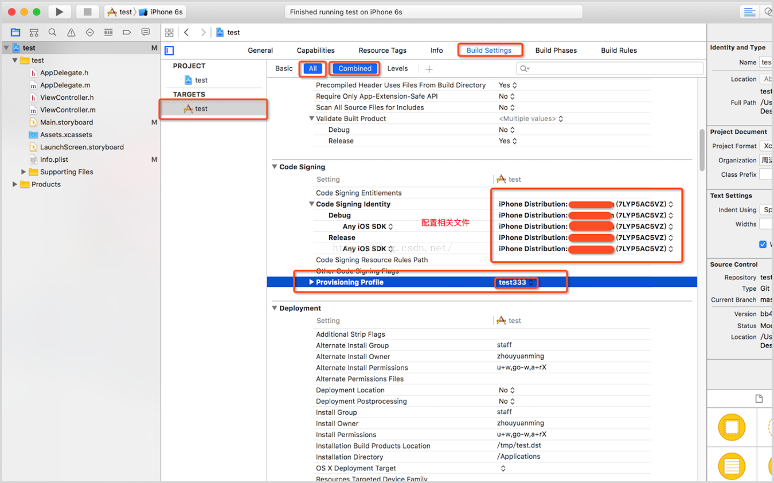This screenshot has height=483, width=774.
Task: Open the Breakpoint navigator icon
Action: [x=127, y=32]
